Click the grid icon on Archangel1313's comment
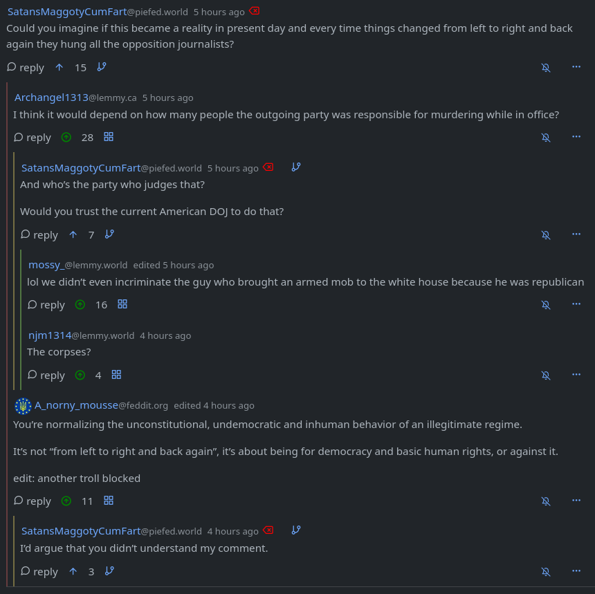 pyautogui.click(x=109, y=137)
